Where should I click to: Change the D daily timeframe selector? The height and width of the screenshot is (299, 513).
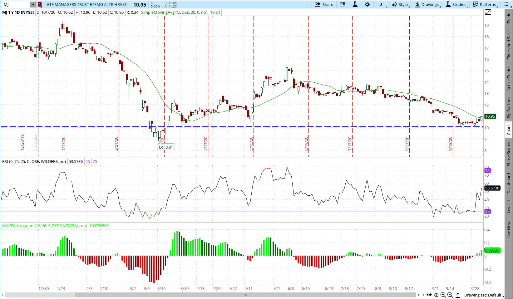coord(381,4)
